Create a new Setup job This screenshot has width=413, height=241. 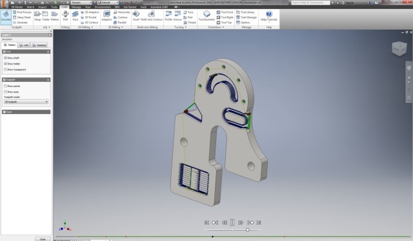(37, 15)
